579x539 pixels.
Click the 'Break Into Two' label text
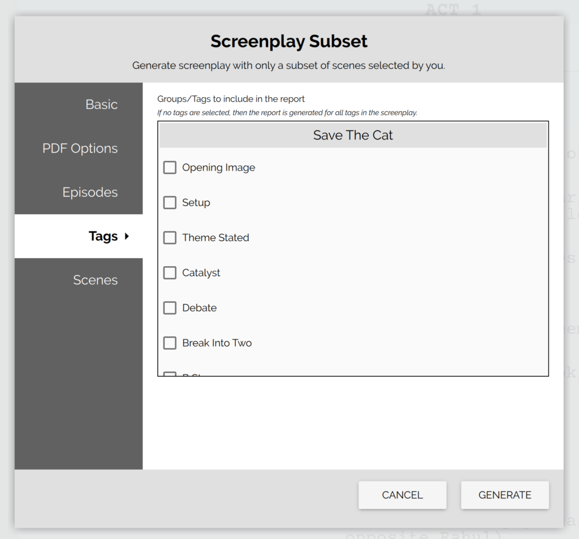coord(217,343)
